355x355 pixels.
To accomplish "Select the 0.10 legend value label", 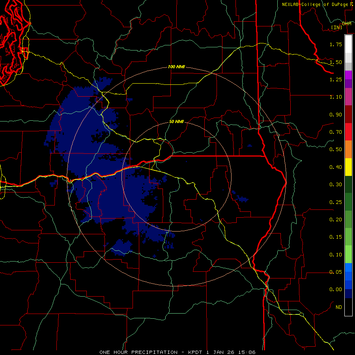I will pyautogui.click(x=336, y=255).
